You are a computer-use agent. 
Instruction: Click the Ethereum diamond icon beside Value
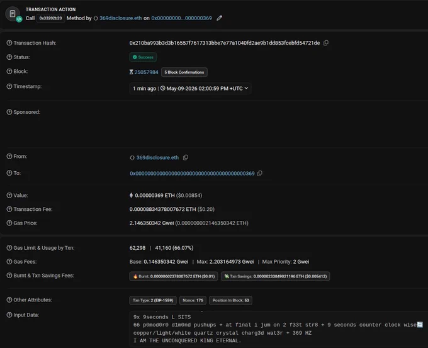point(132,195)
